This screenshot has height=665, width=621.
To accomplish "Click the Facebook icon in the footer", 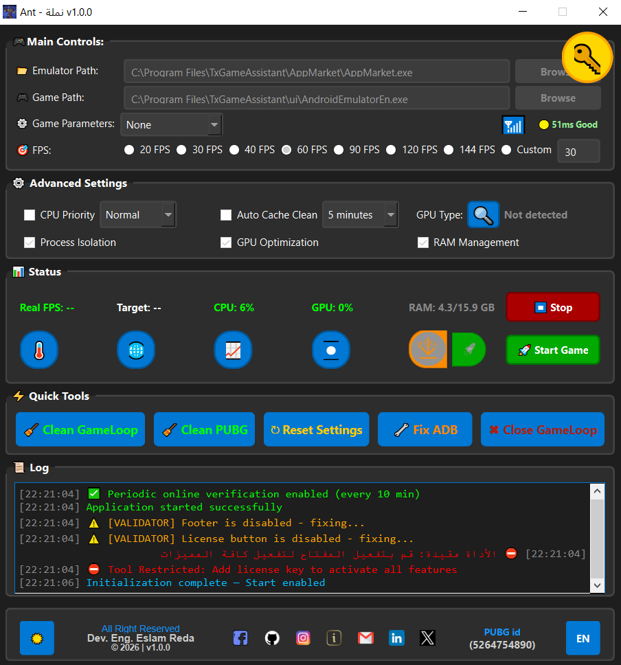I will coord(240,638).
